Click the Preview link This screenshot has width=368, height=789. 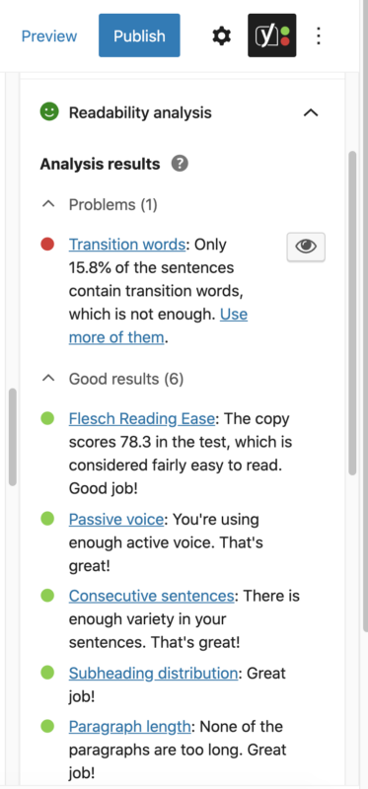(49, 36)
